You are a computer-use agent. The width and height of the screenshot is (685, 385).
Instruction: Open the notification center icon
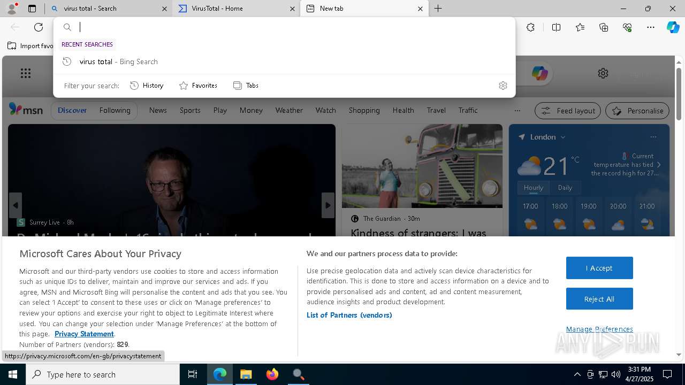click(x=667, y=374)
